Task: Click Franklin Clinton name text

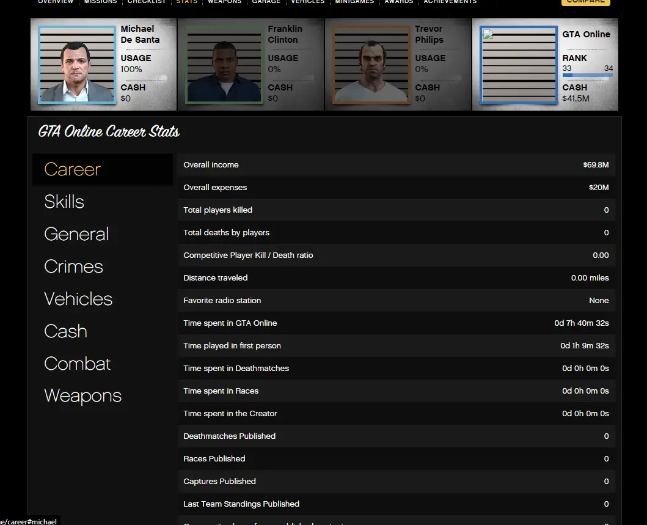Action: [x=285, y=34]
